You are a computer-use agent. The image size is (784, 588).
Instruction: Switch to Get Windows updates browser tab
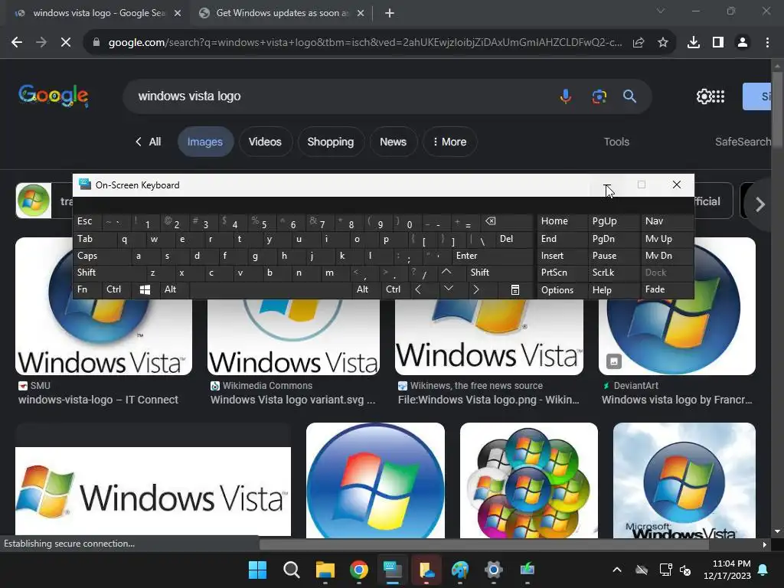tap(282, 13)
